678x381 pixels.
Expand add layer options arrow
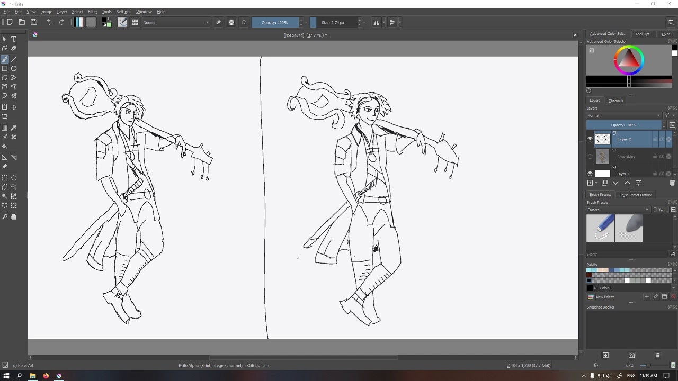click(x=596, y=183)
